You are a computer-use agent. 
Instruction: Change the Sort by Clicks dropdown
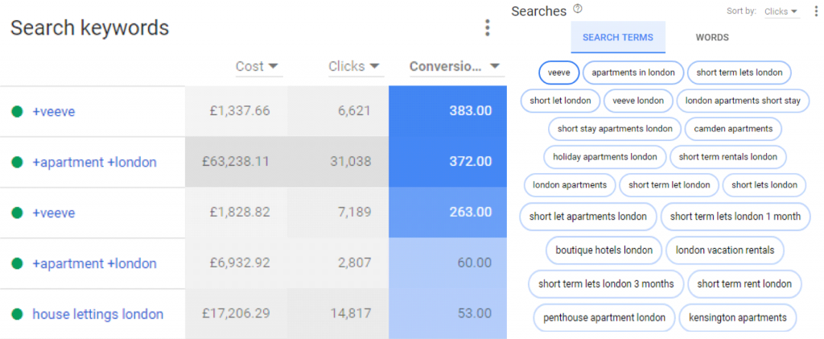[x=782, y=11]
